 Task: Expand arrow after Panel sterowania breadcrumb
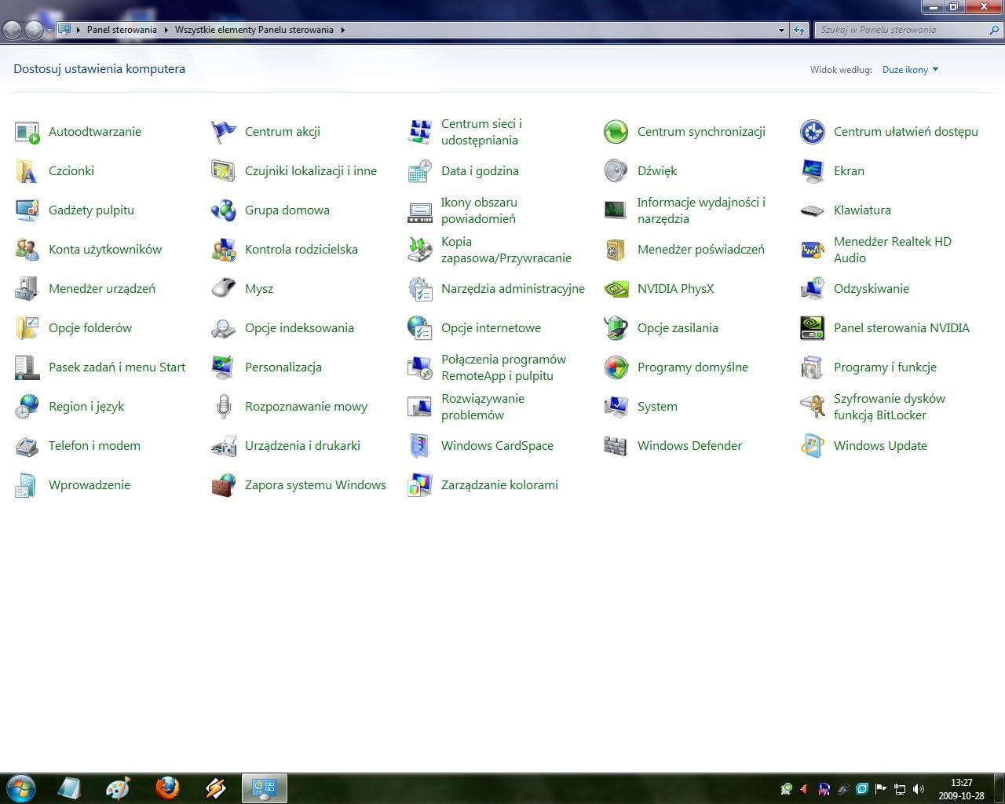coord(166,30)
